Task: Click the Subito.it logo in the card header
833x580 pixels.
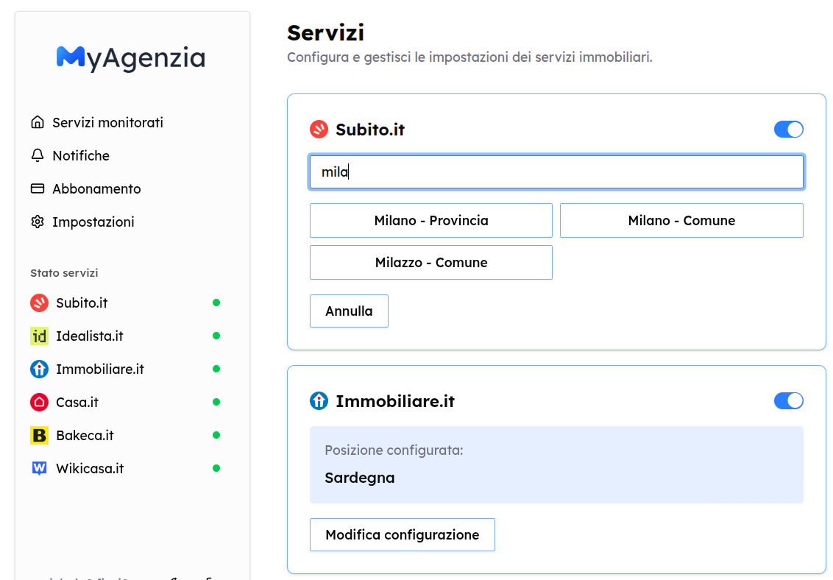Action: pos(319,129)
